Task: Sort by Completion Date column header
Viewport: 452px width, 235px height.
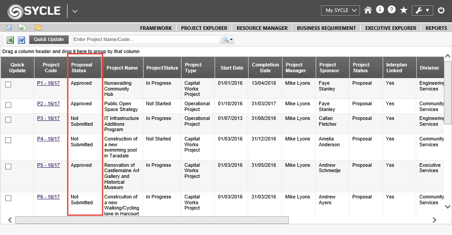Action: [265, 68]
